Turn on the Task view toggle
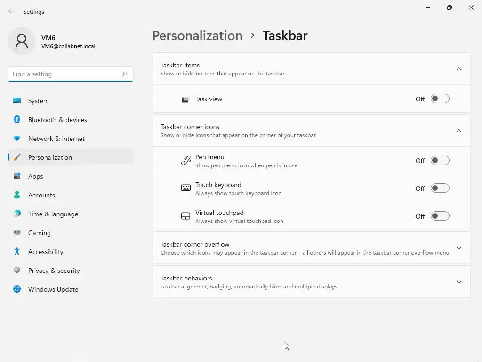 point(440,99)
